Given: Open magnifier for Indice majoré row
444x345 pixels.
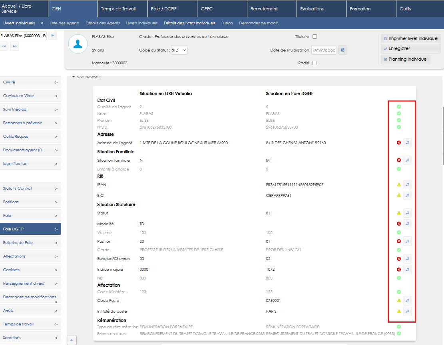Looking at the screenshot, I should pos(407,270).
